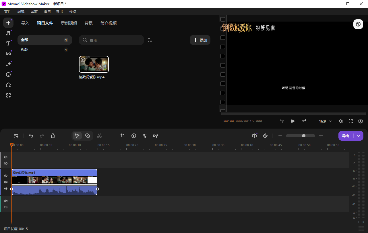
Task: Switch to the 简介视频 tab
Action: click(x=109, y=23)
